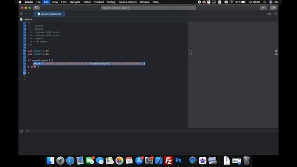Open Safari from the Dock
297x167 pixels.
[70, 161]
